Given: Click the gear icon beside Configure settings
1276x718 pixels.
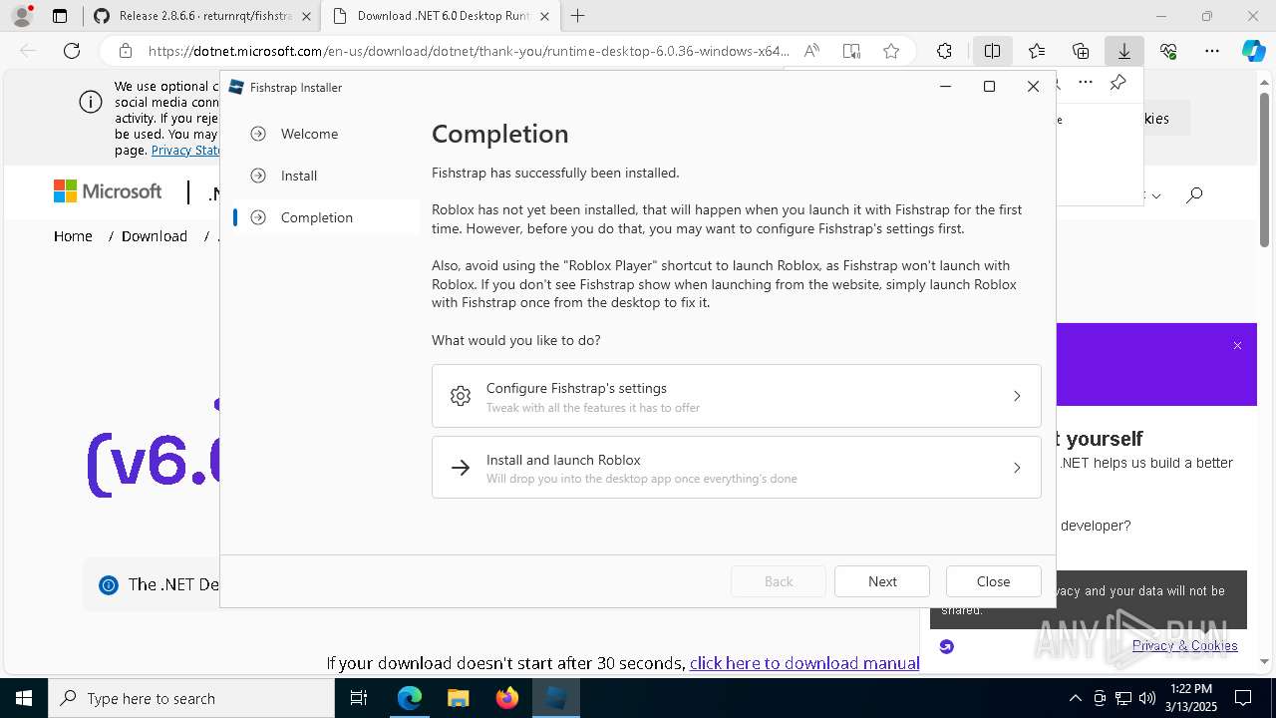Looking at the screenshot, I should (x=461, y=396).
